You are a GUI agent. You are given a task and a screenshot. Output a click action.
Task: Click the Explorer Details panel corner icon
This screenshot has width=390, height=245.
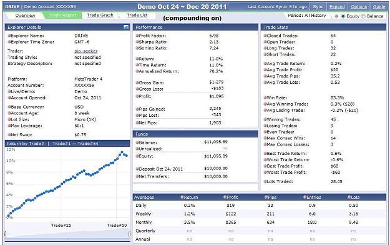(126, 27)
